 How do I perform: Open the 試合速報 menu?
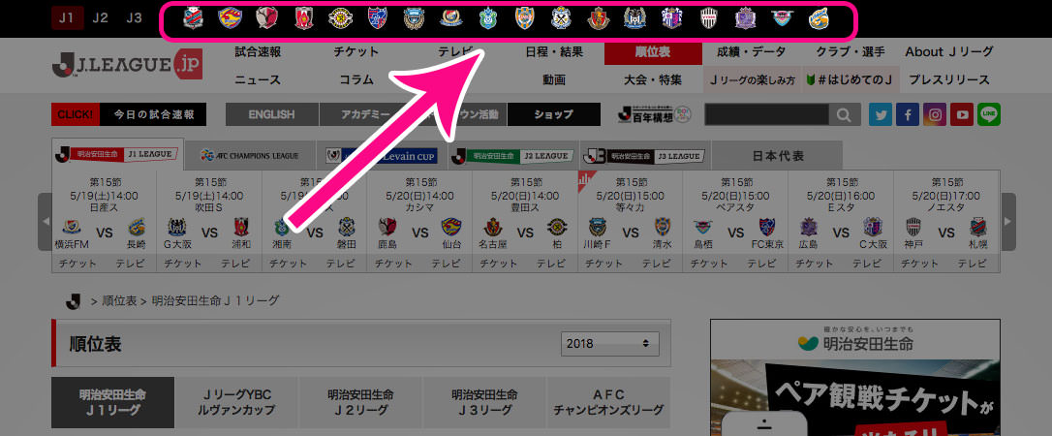[258, 51]
